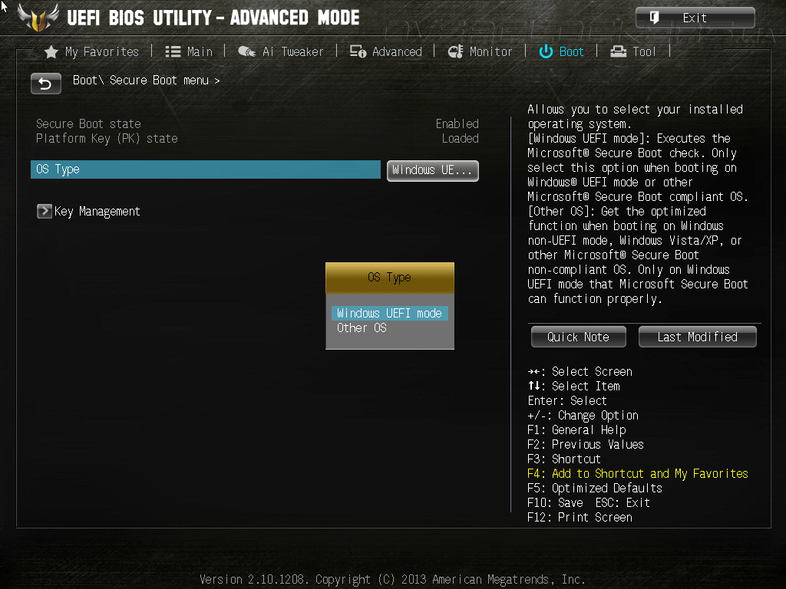Select the Boot tab
The height and width of the screenshot is (589, 786).
(561, 51)
